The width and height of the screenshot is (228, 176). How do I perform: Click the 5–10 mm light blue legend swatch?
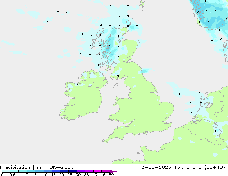39,171
